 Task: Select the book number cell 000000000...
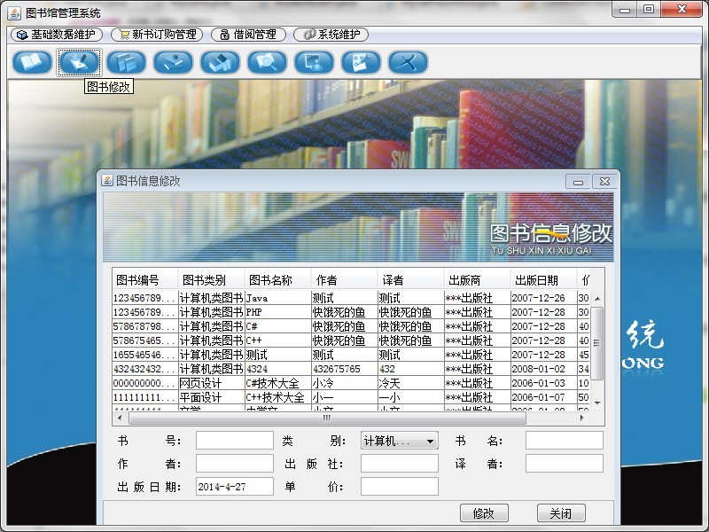pyautogui.click(x=144, y=383)
